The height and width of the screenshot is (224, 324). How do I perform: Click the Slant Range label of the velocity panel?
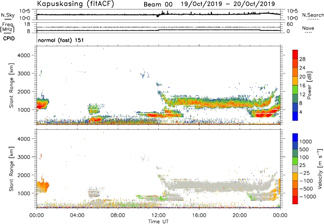pyautogui.click(x=11, y=169)
